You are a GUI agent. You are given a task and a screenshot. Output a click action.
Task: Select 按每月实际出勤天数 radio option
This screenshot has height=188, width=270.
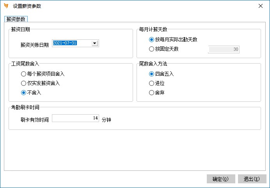tap(152, 39)
